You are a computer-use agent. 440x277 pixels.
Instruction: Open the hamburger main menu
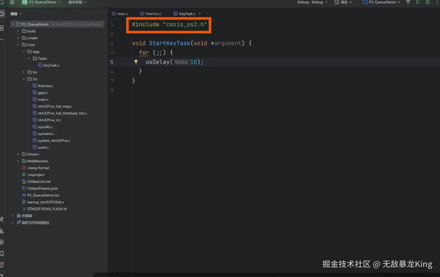(12, 2)
